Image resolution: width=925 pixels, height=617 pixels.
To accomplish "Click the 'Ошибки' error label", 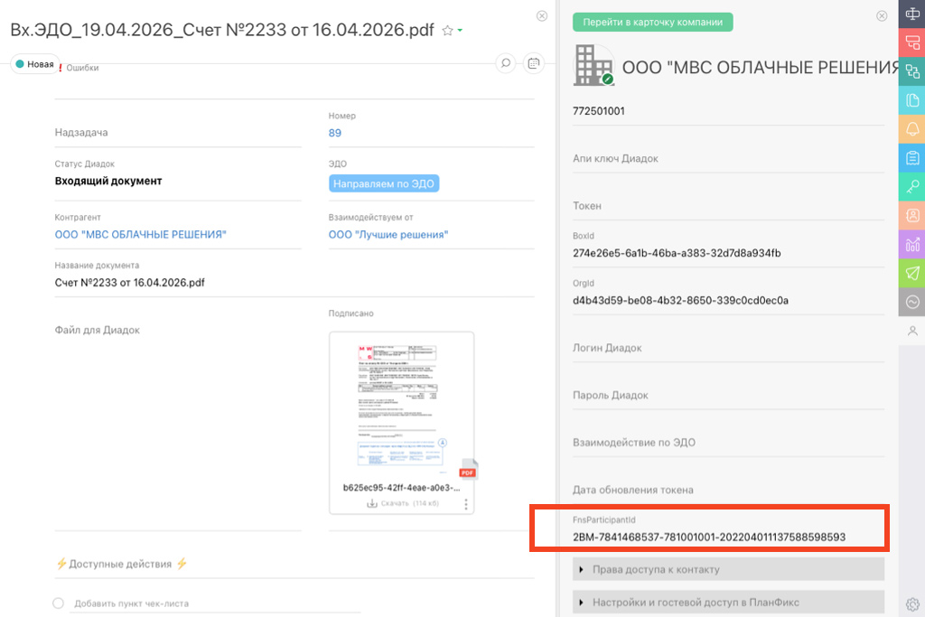I will coord(82,68).
